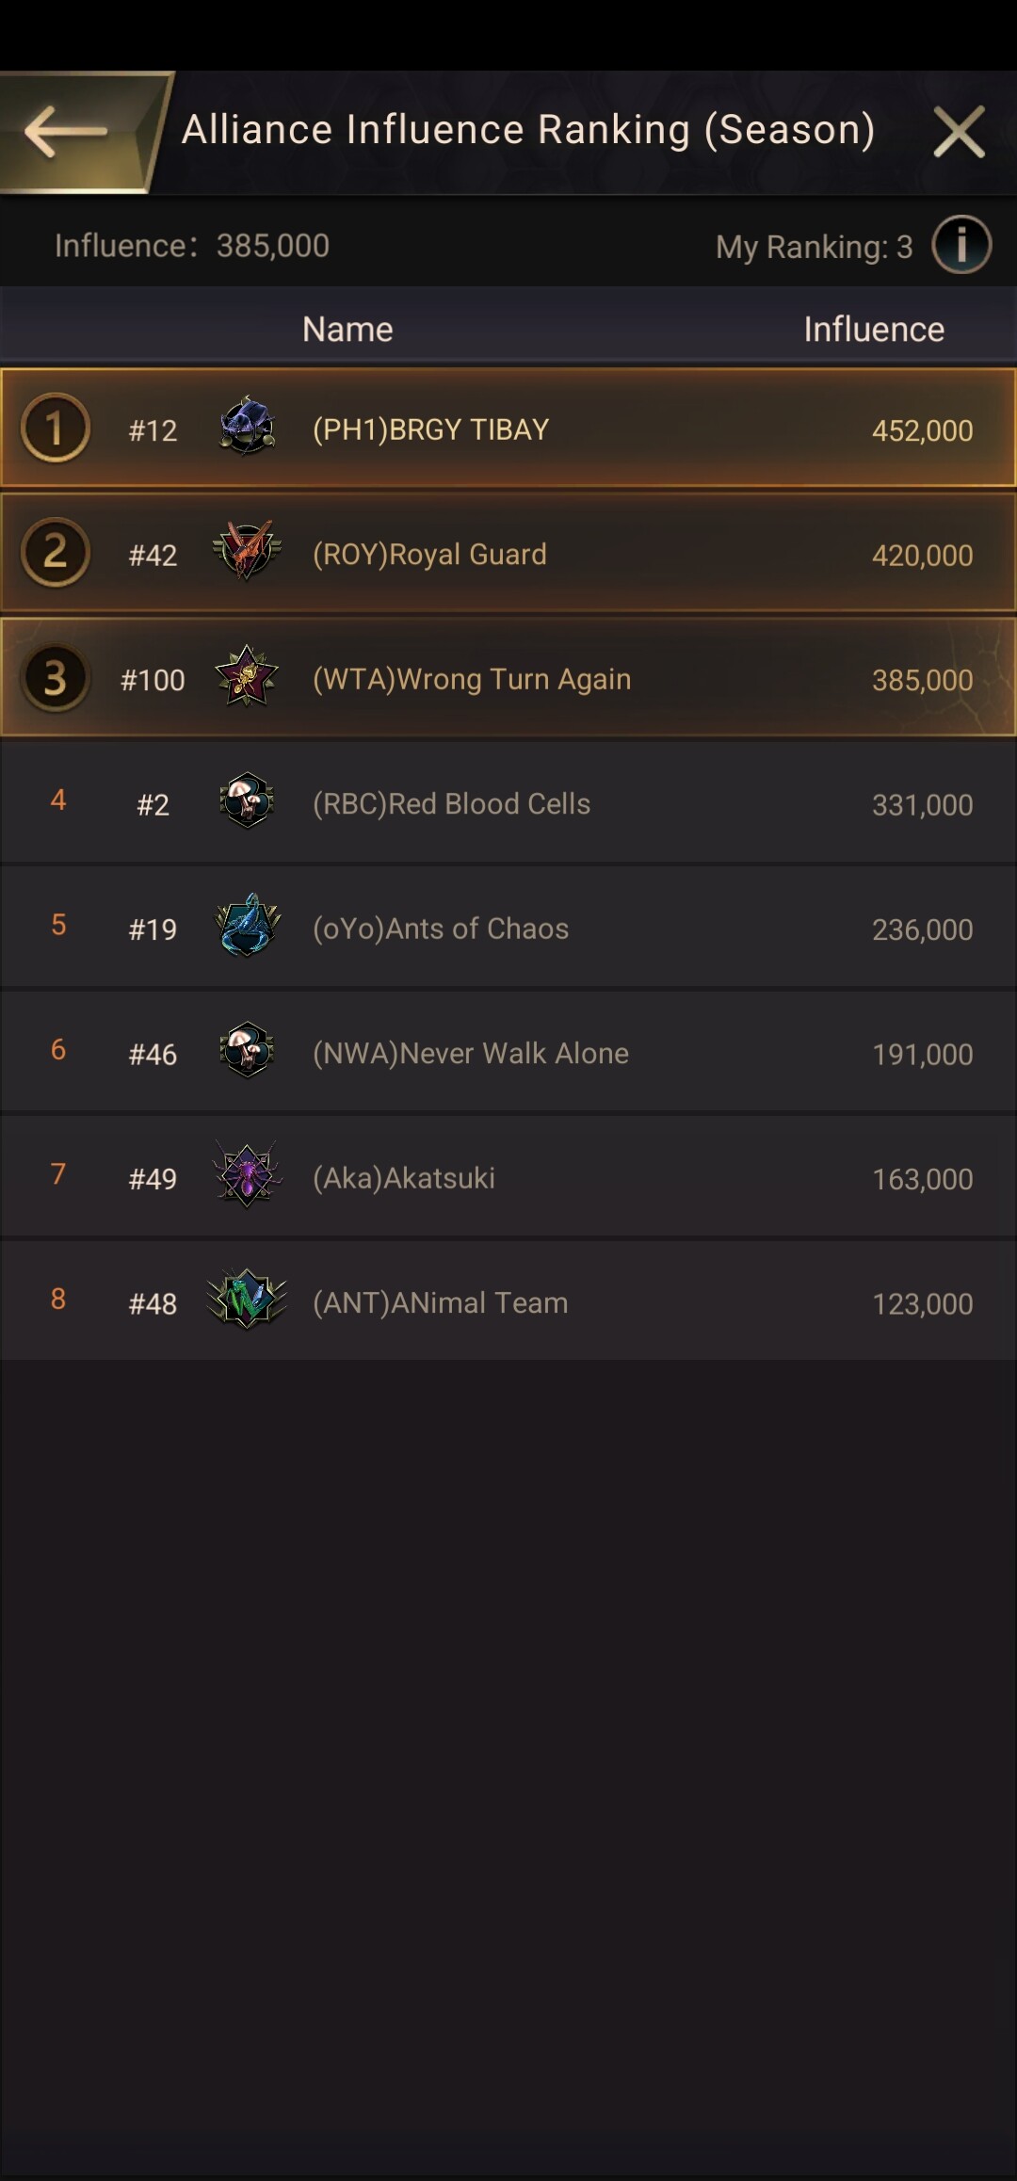
Task: Tap the Never Walk Alone emblem
Action: click(x=247, y=1051)
